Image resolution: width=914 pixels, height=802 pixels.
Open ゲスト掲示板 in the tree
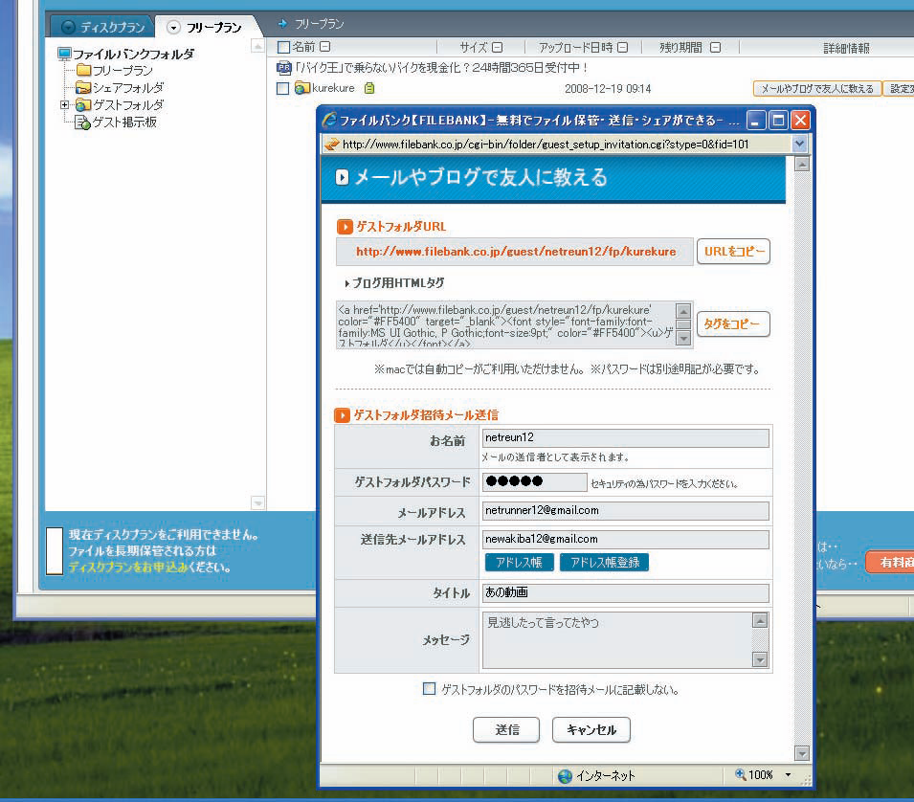[x=124, y=123]
